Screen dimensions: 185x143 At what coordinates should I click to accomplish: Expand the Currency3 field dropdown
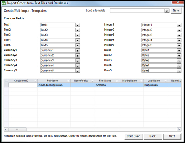pyautogui.click(x=77, y=61)
